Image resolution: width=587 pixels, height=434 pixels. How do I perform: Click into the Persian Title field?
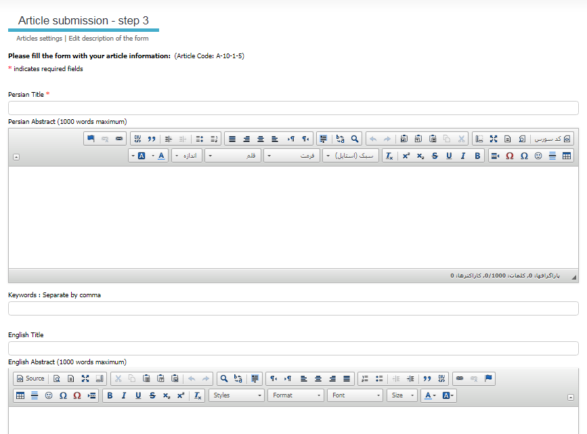[293, 108]
